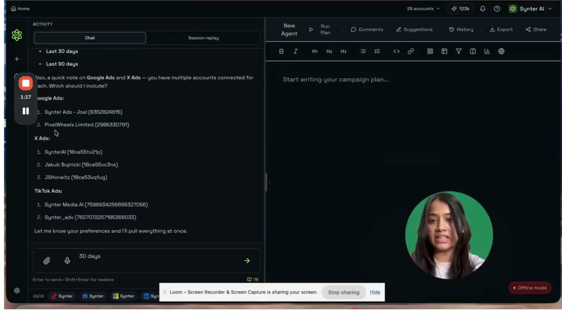Open the 28 accounts dropdown

pyautogui.click(x=423, y=9)
